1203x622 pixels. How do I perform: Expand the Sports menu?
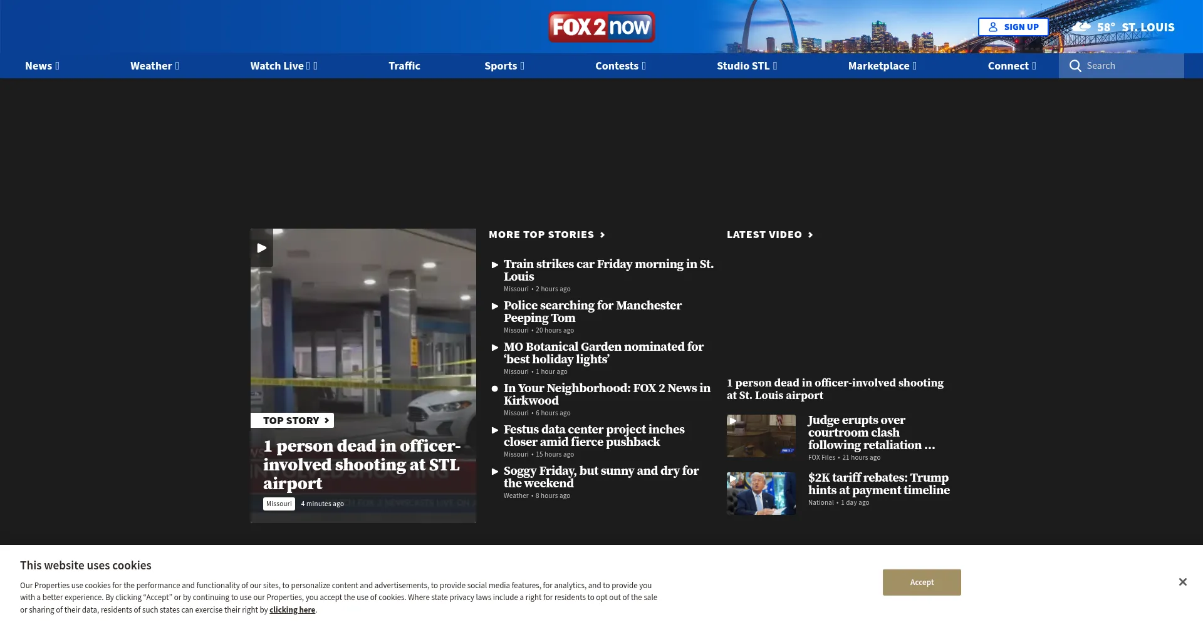pyautogui.click(x=504, y=66)
